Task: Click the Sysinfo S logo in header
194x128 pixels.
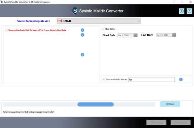Action: (x=75, y=11)
